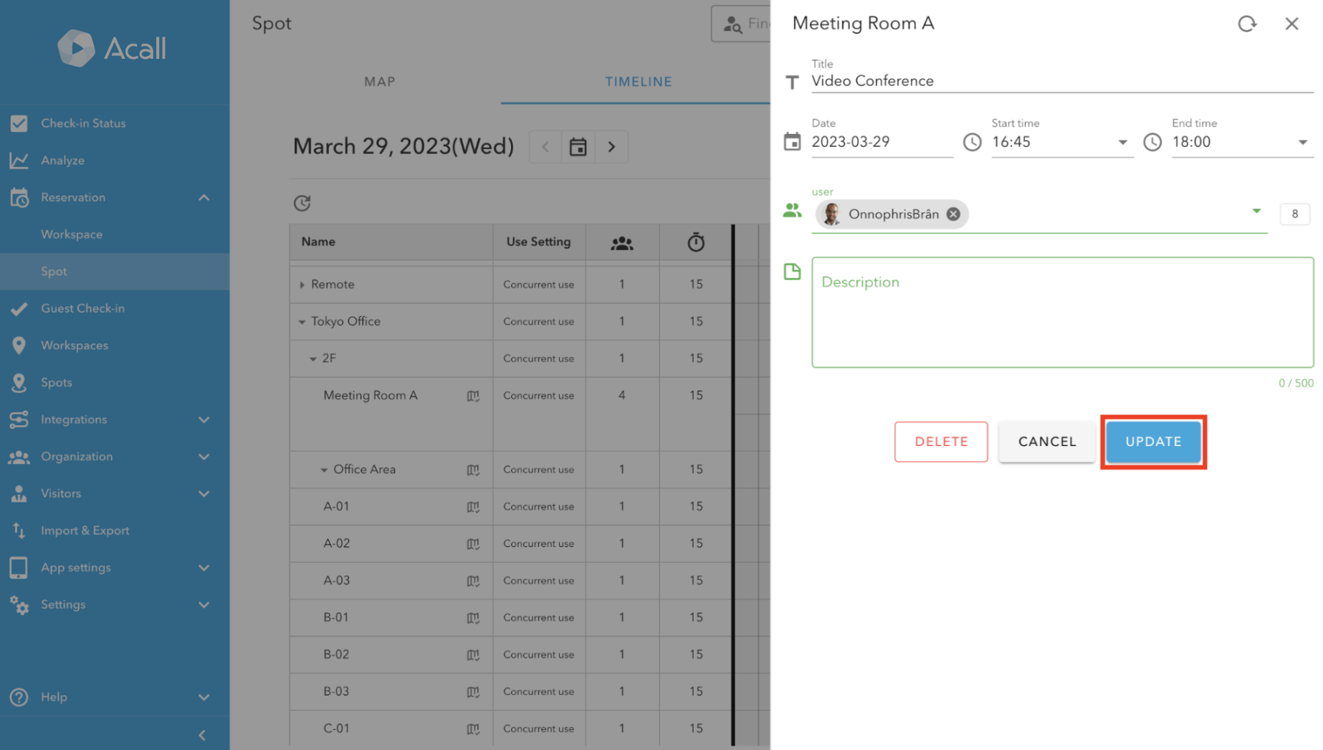Collapse the Tokyo Office group
This screenshot has height=750, width=1323.
(x=302, y=321)
